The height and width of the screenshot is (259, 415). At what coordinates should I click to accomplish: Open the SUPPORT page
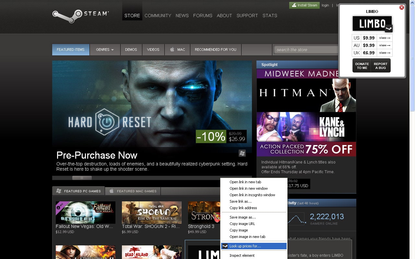click(247, 16)
